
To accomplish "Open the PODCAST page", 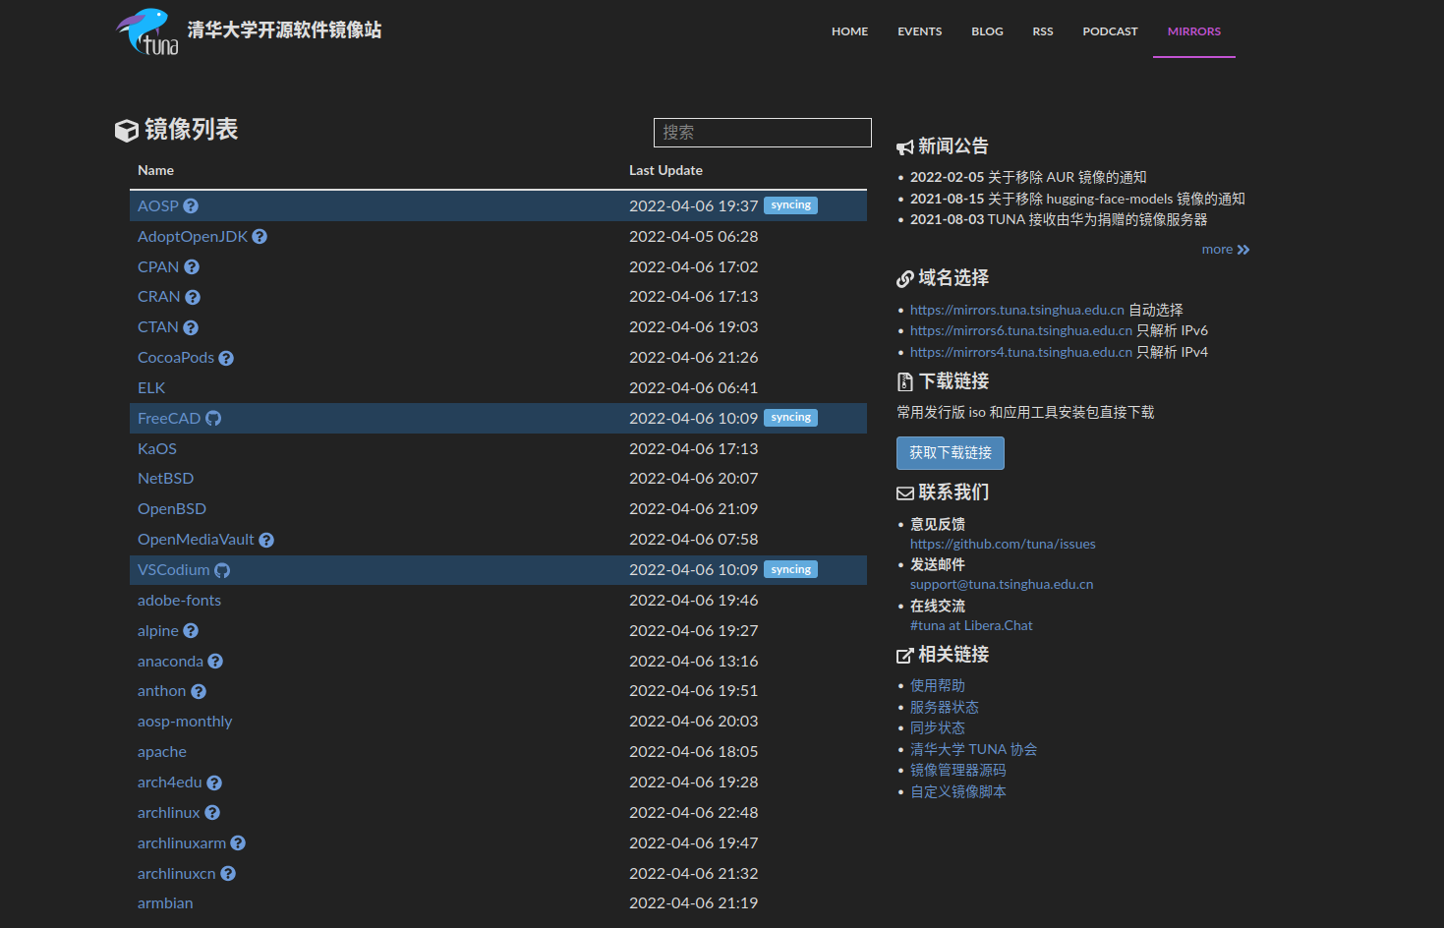I will tap(1110, 31).
